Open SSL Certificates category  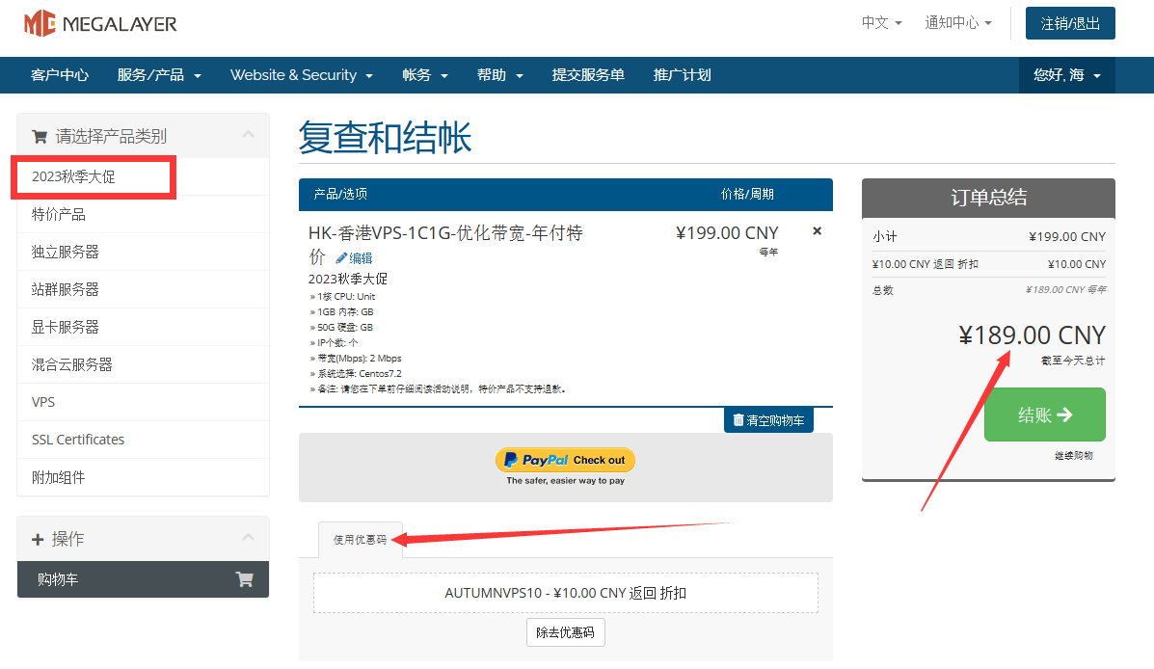coord(78,440)
